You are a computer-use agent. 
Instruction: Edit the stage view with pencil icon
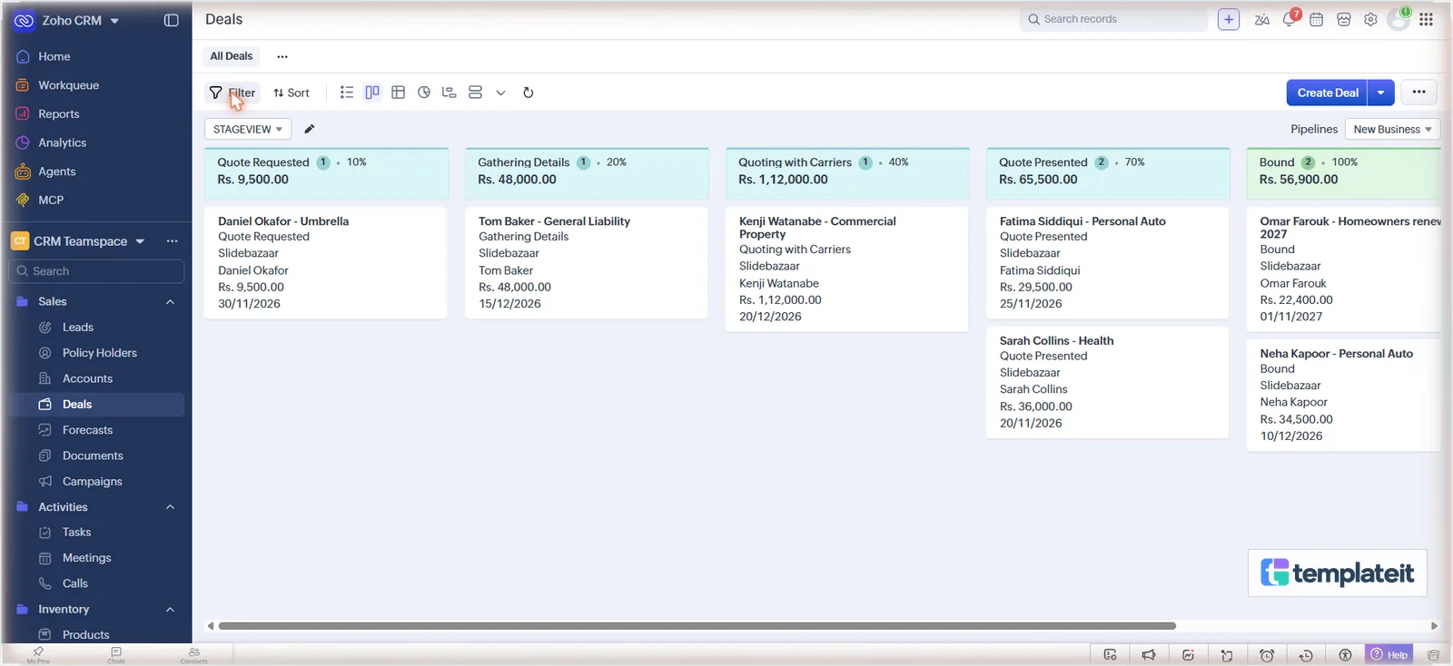point(310,129)
